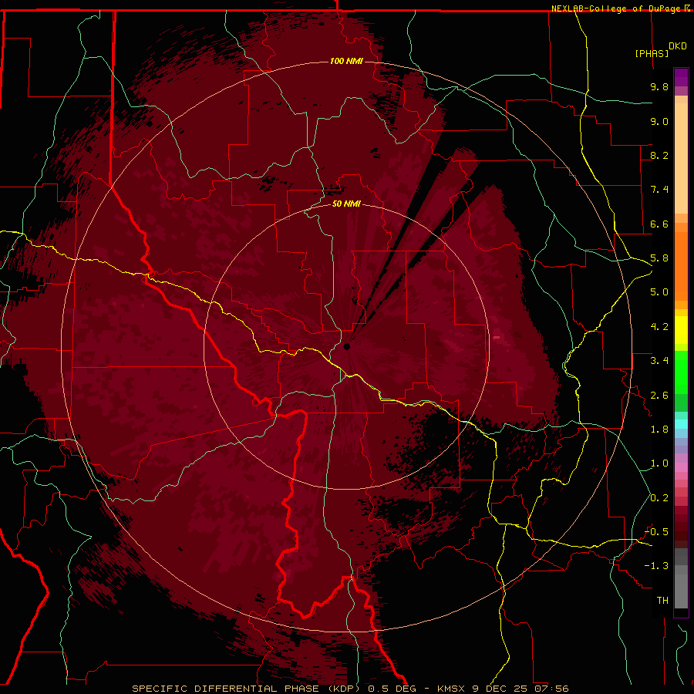Pick the purple swatch at top of scale
694x694 pixels.
[681, 77]
